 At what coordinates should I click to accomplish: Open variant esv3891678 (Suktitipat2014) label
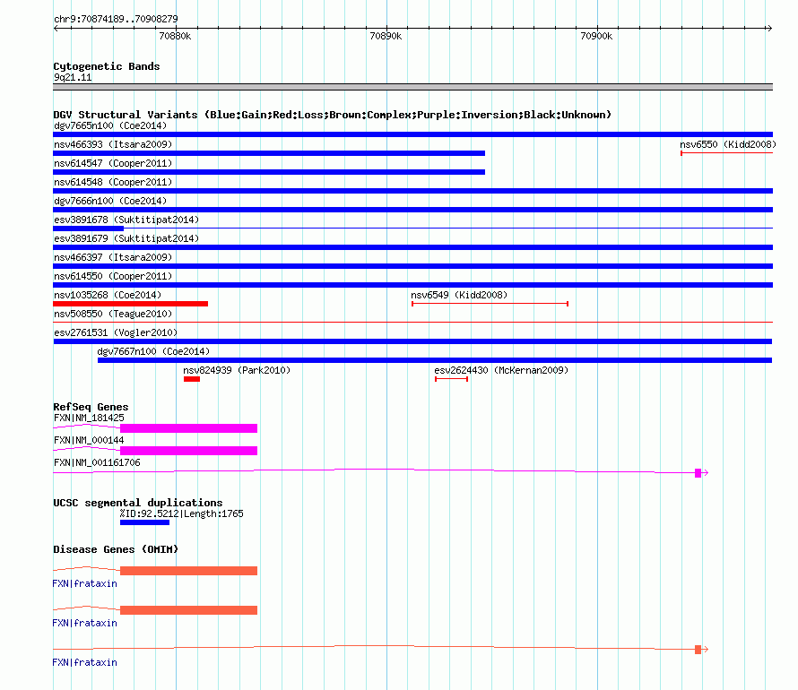coord(126,220)
